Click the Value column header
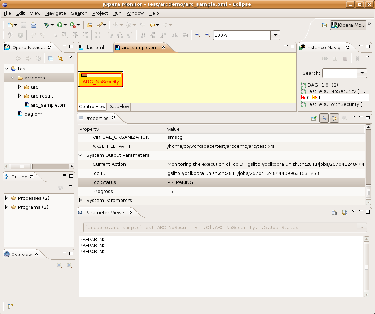The width and height of the screenshot is (375, 314). point(265,129)
